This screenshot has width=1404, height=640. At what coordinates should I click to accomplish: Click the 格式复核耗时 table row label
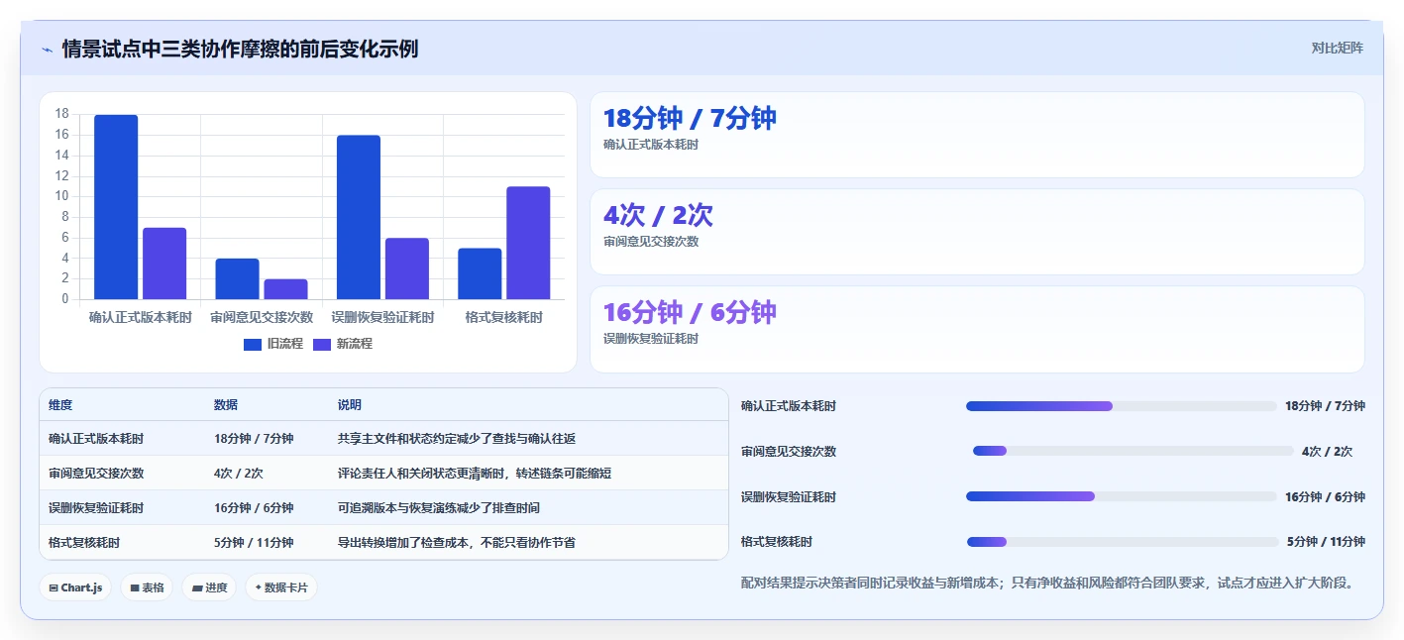click(x=84, y=543)
